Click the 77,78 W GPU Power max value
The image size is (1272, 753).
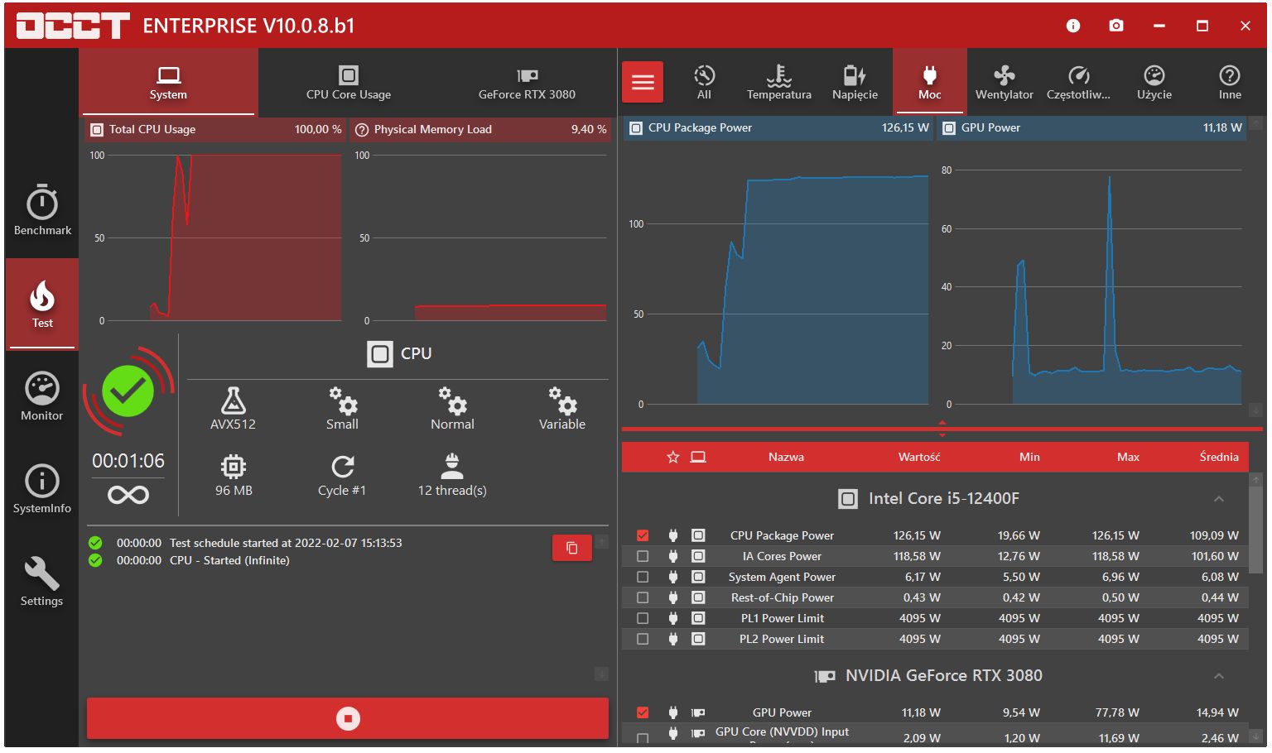pos(1119,712)
